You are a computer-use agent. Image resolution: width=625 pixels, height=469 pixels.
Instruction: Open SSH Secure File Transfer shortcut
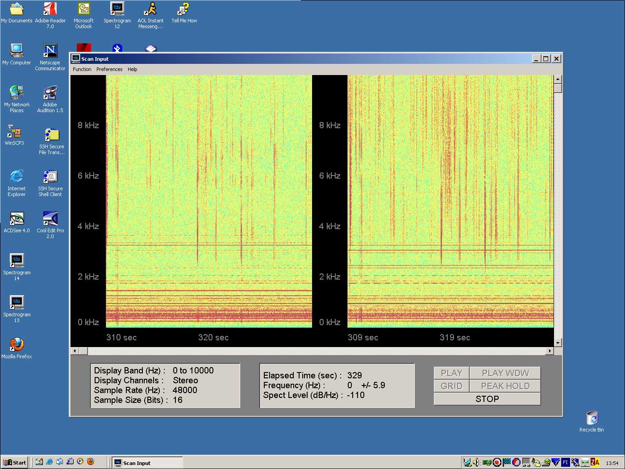coord(51,141)
